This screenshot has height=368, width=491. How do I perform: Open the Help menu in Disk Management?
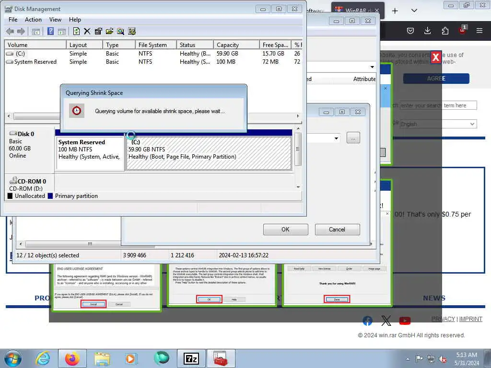(75, 19)
